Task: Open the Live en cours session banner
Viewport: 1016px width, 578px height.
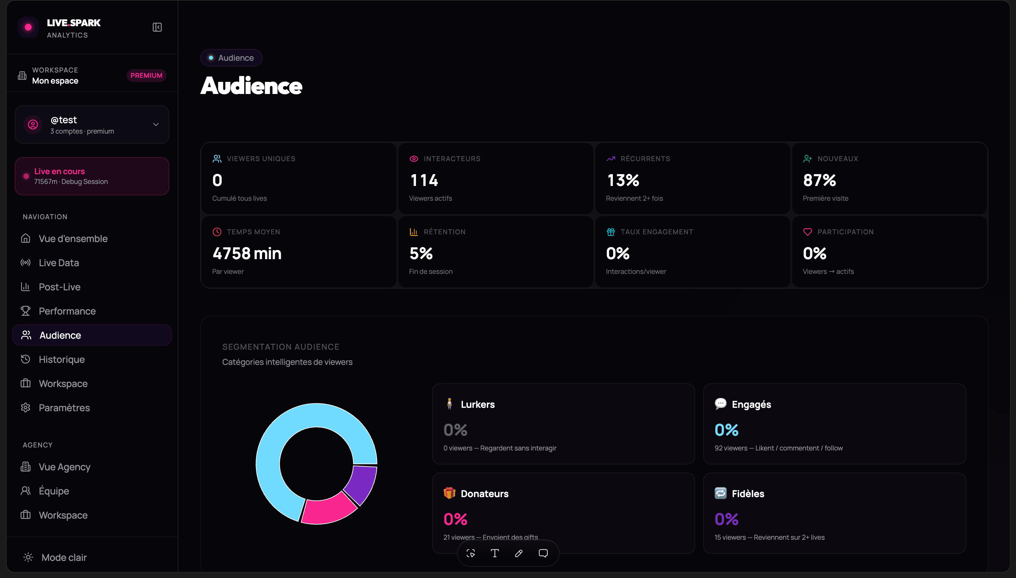Action: pos(92,176)
